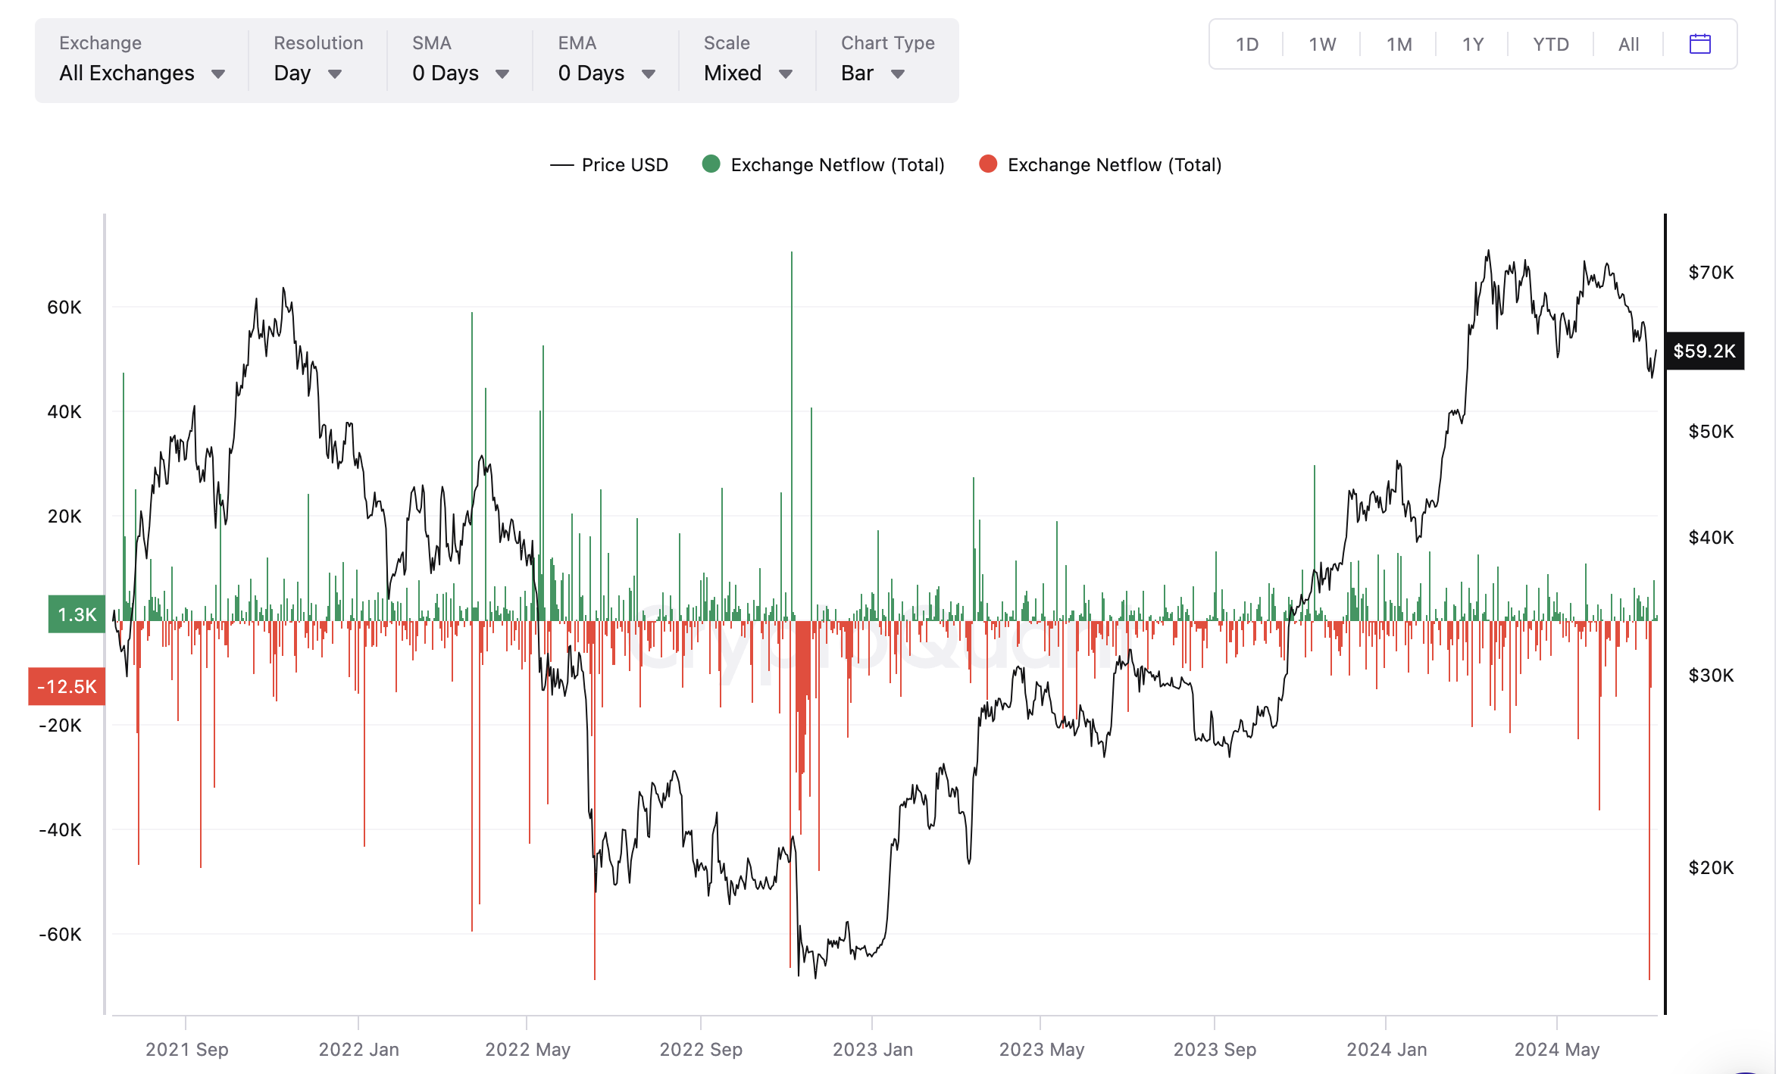The height and width of the screenshot is (1074, 1776).
Task: Open the calendar date picker icon
Action: [x=1699, y=44]
